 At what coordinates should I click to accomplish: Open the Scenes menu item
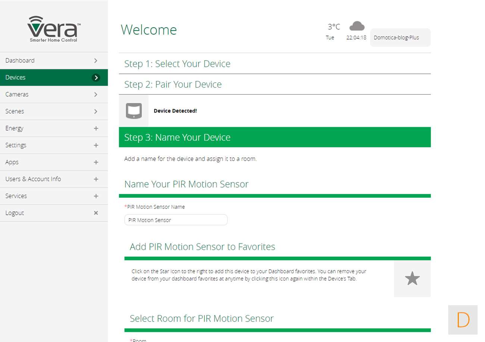(15, 111)
